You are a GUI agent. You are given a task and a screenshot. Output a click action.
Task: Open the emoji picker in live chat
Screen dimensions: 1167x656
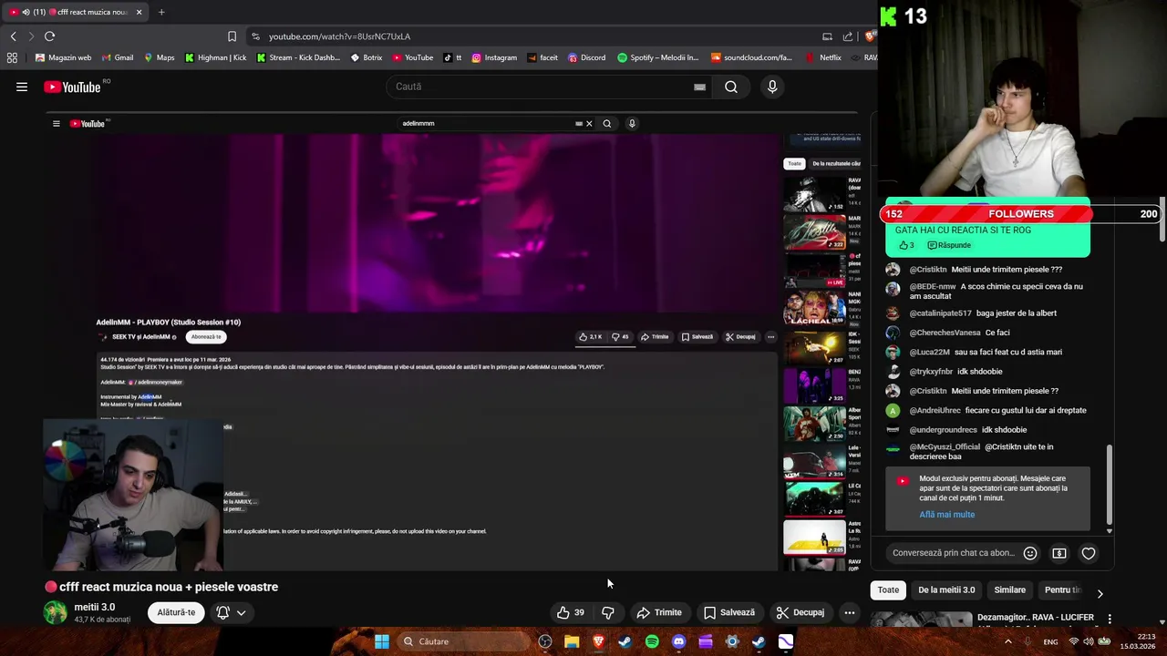pyautogui.click(x=1030, y=553)
